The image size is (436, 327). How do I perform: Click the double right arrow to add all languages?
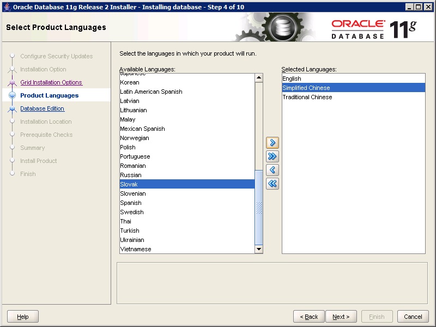pos(272,156)
